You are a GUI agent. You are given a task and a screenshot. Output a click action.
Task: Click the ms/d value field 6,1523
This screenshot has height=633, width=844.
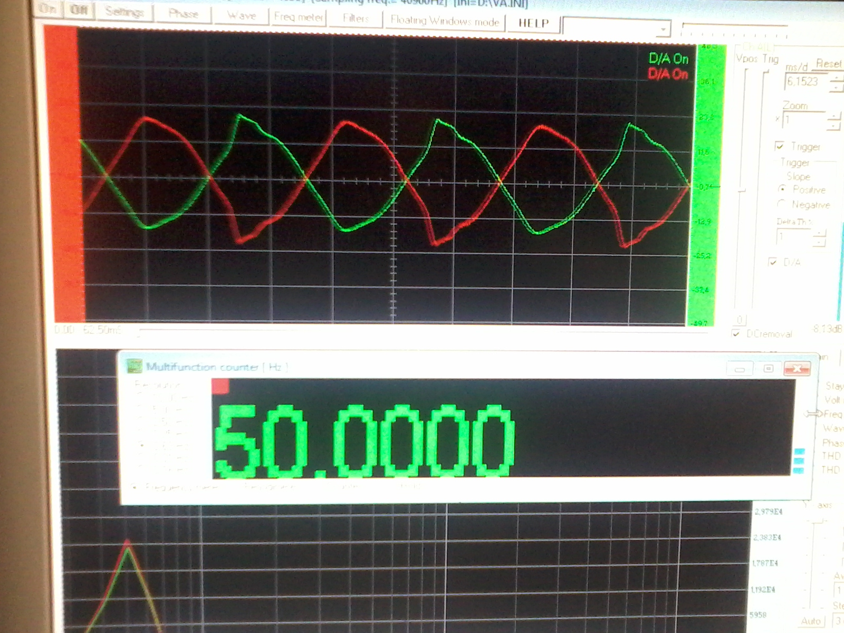click(x=807, y=82)
